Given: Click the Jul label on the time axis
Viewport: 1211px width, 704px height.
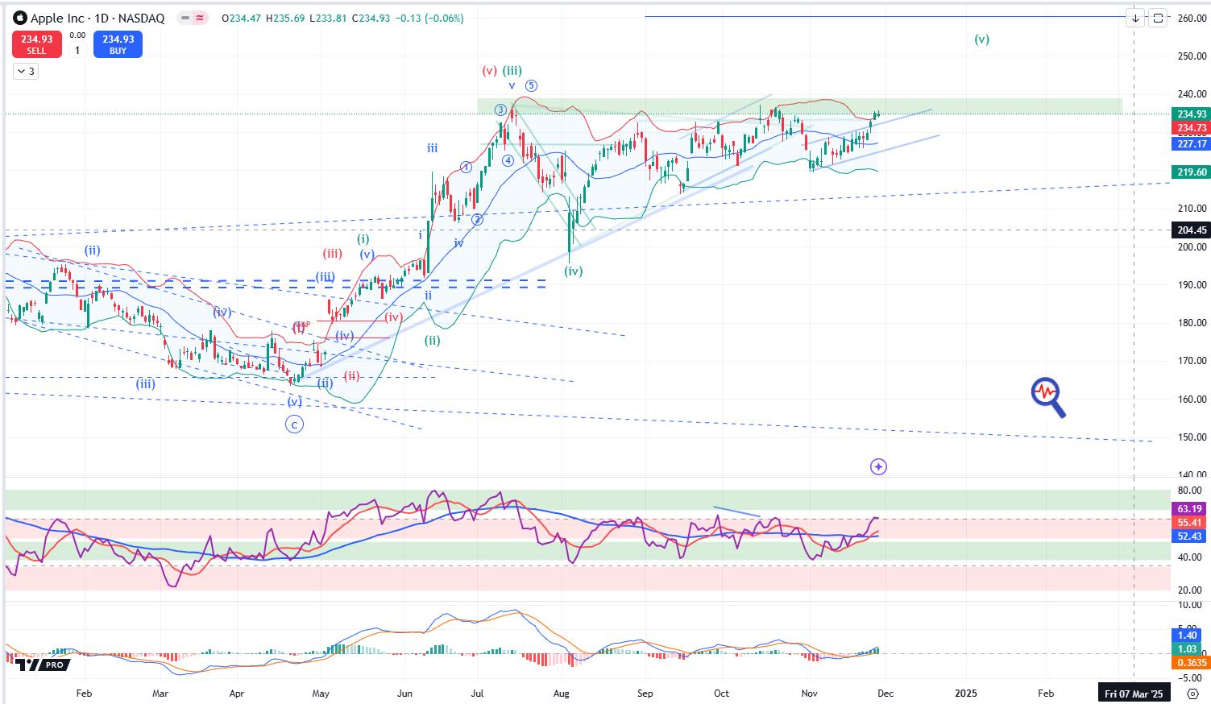Looking at the screenshot, I should pos(477,694).
